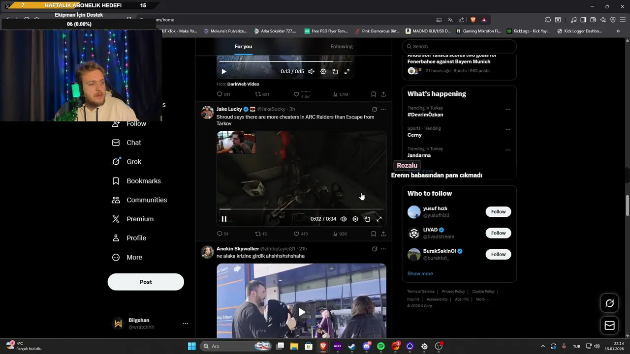
Task: Open Leo AI sparkle icon in toolbar
Action: pos(603,20)
